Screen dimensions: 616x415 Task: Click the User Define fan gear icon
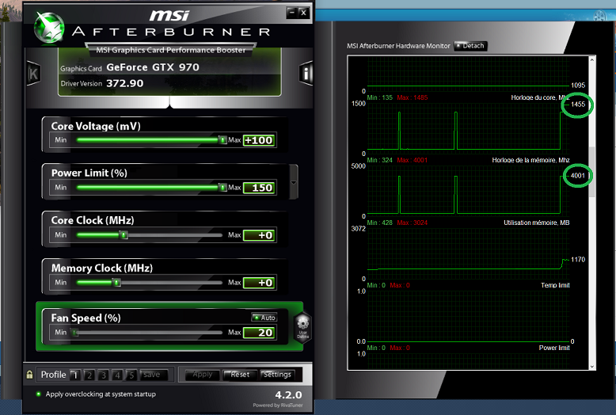[x=303, y=327]
